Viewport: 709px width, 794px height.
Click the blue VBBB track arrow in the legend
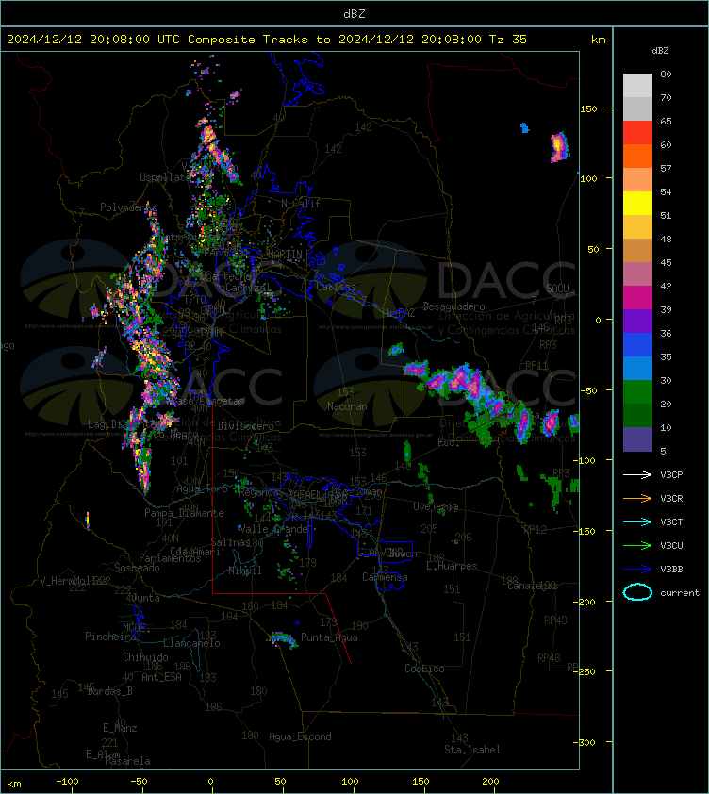(637, 570)
